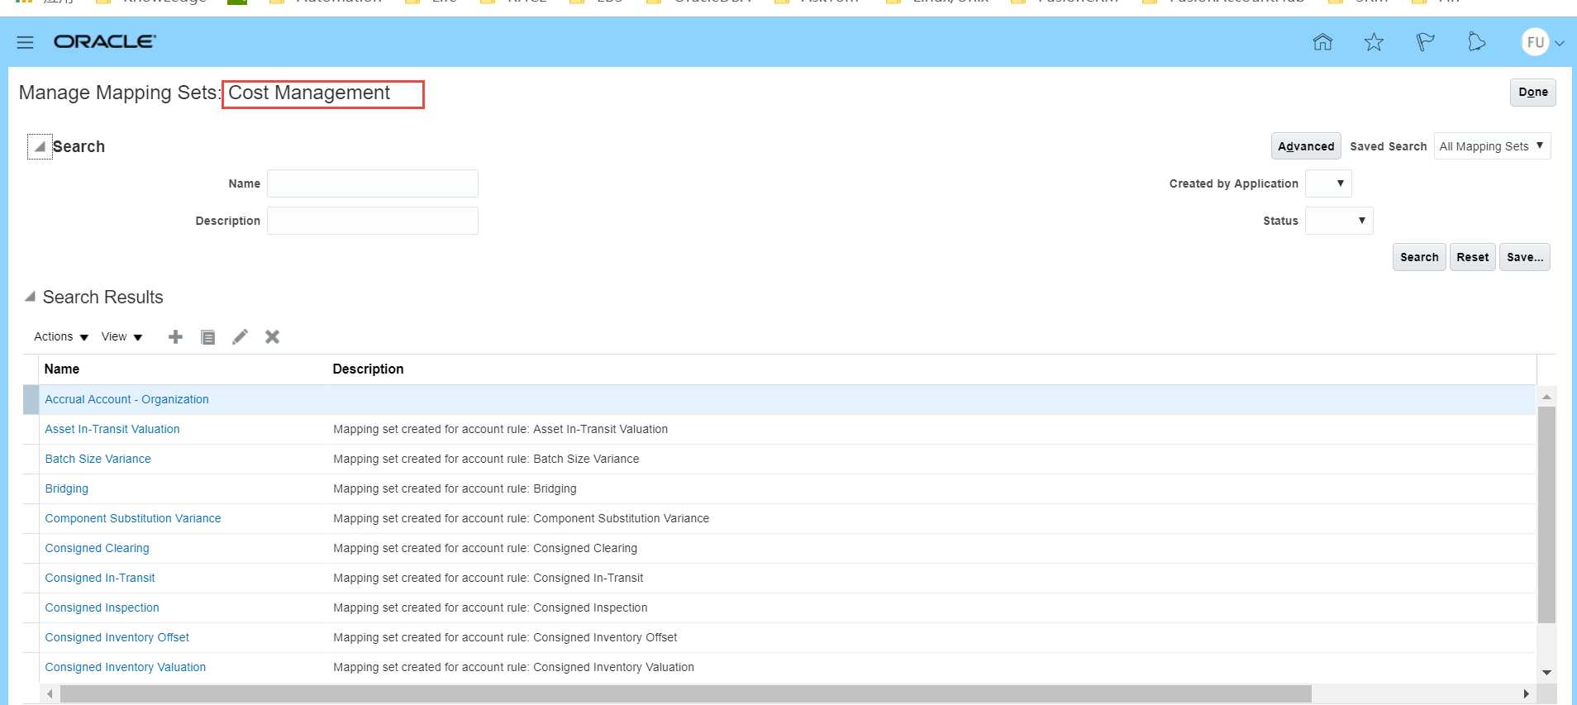The height and width of the screenshot is (705, 1577).
Task: Click the horizontal scrollbar left arrow
Action: [50, 693]
